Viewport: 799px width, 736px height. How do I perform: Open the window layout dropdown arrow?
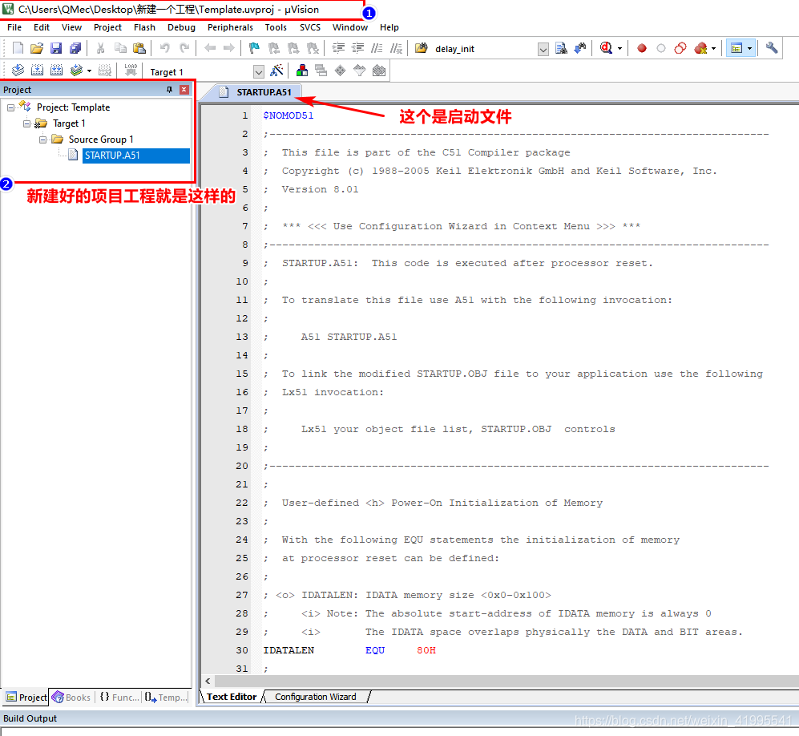tap(749, 49)
